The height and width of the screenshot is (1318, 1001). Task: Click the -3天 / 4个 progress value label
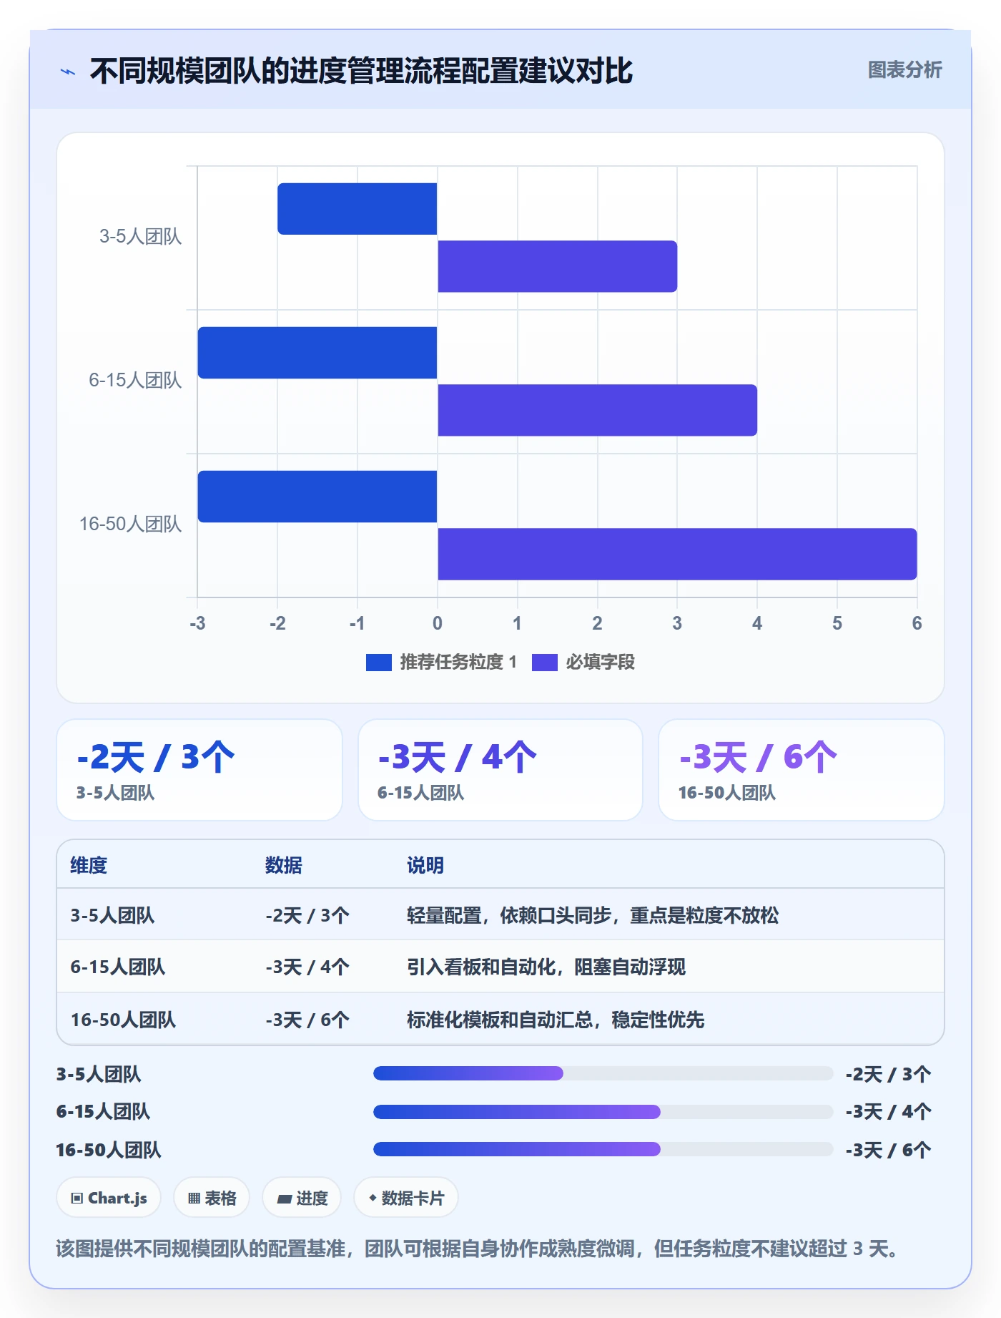(x=888, y=1112)
